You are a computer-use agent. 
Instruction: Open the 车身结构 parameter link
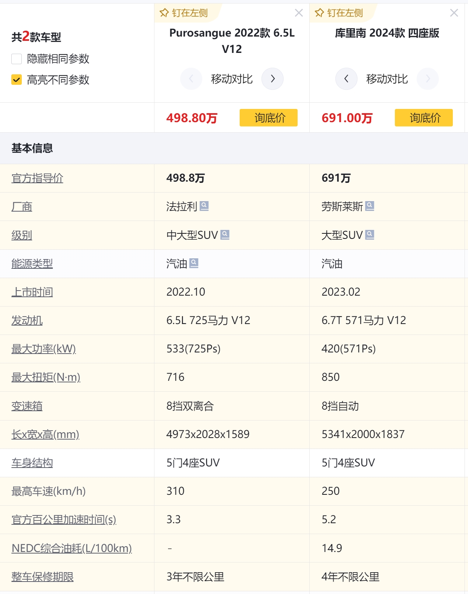(32, 463)
